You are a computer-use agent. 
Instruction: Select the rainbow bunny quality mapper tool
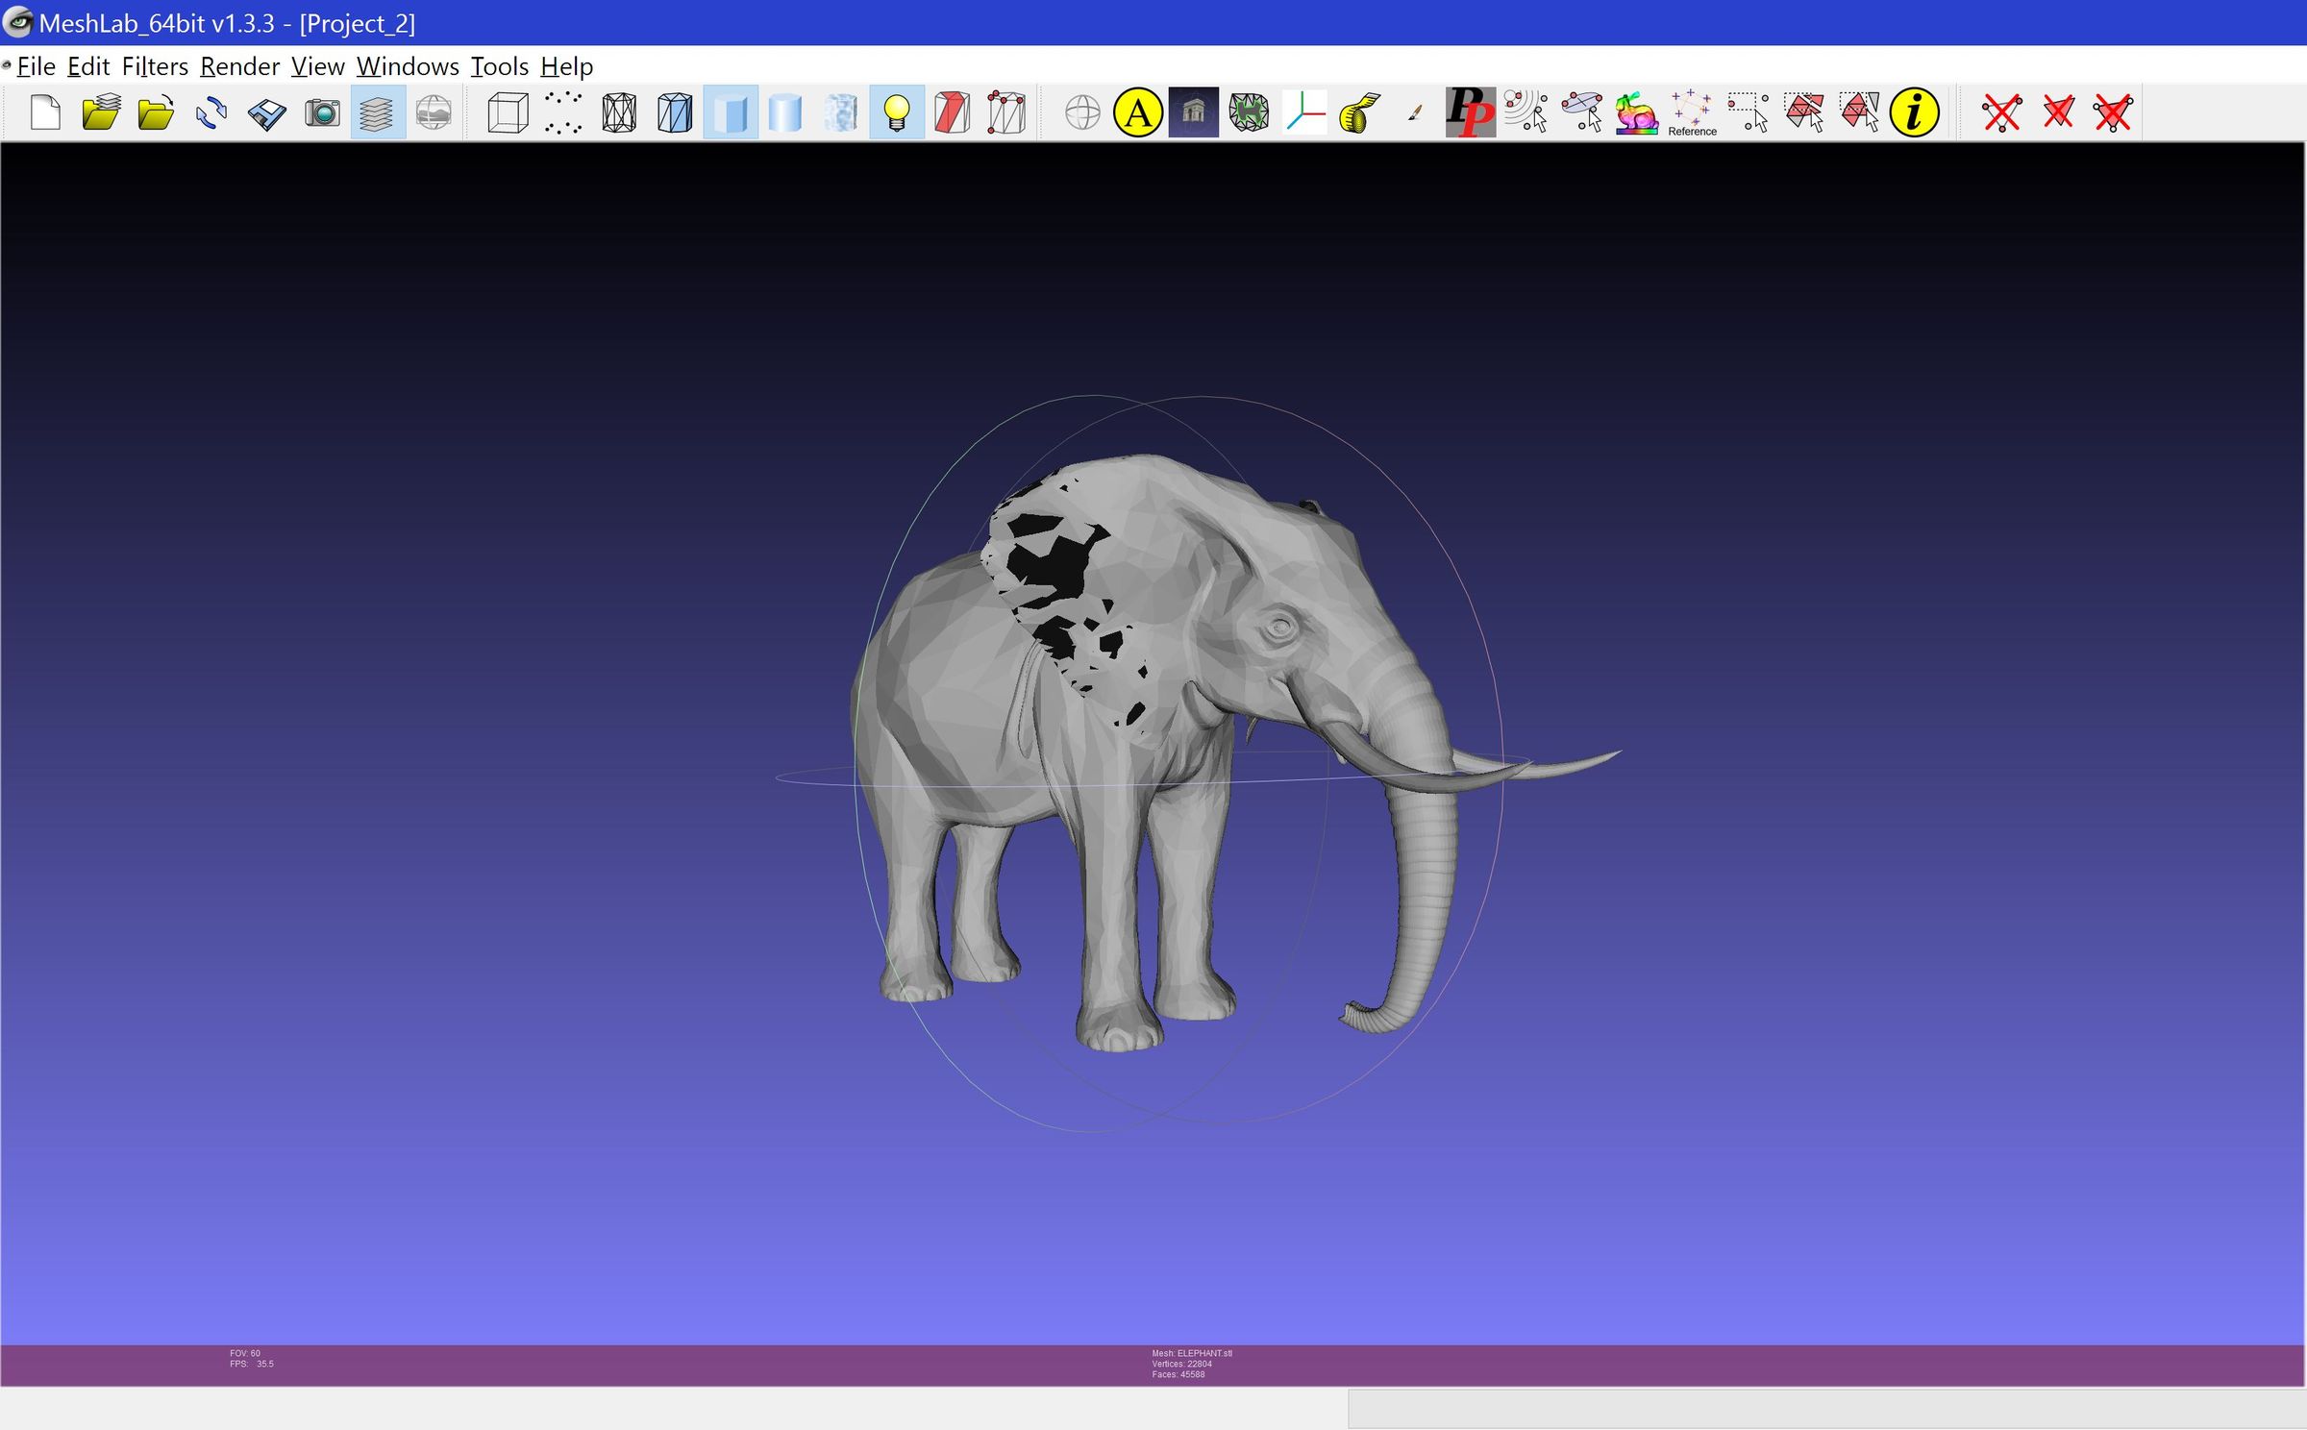pyautogui.click(x=1636, y=112)
